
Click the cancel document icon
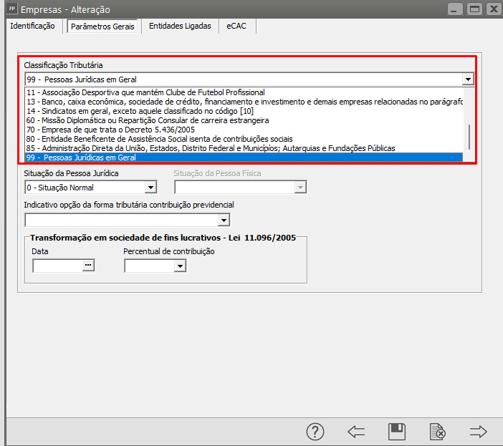[437, 432]
